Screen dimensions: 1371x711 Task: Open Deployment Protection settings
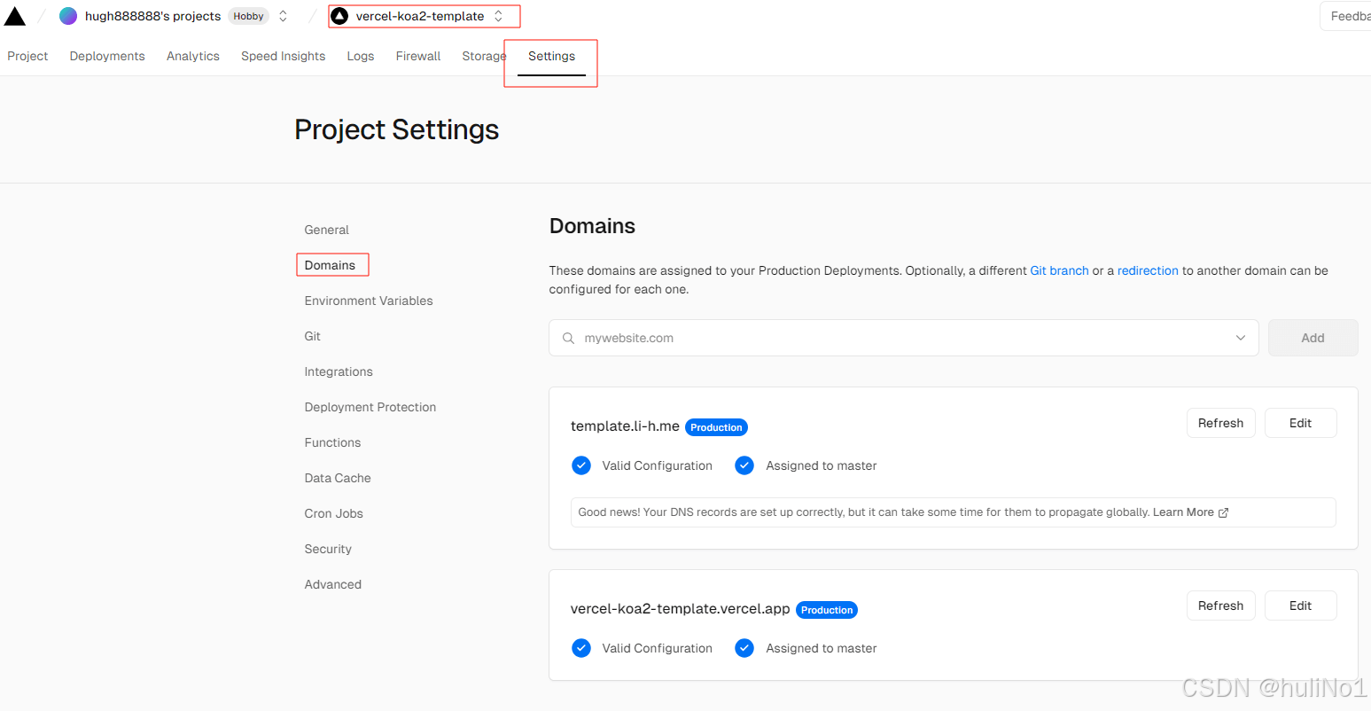click(370, 407)
